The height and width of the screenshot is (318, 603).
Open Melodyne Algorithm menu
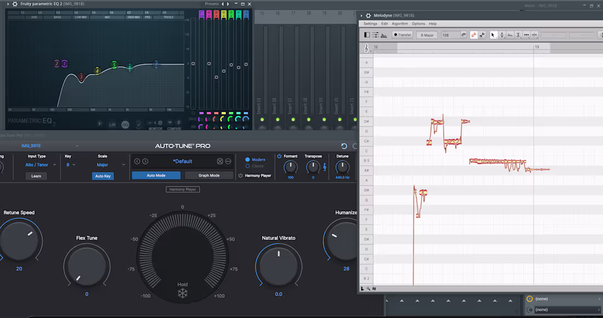400,24
